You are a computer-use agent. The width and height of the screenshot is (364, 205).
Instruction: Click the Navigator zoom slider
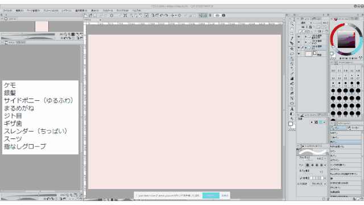(x=28, y=34)
